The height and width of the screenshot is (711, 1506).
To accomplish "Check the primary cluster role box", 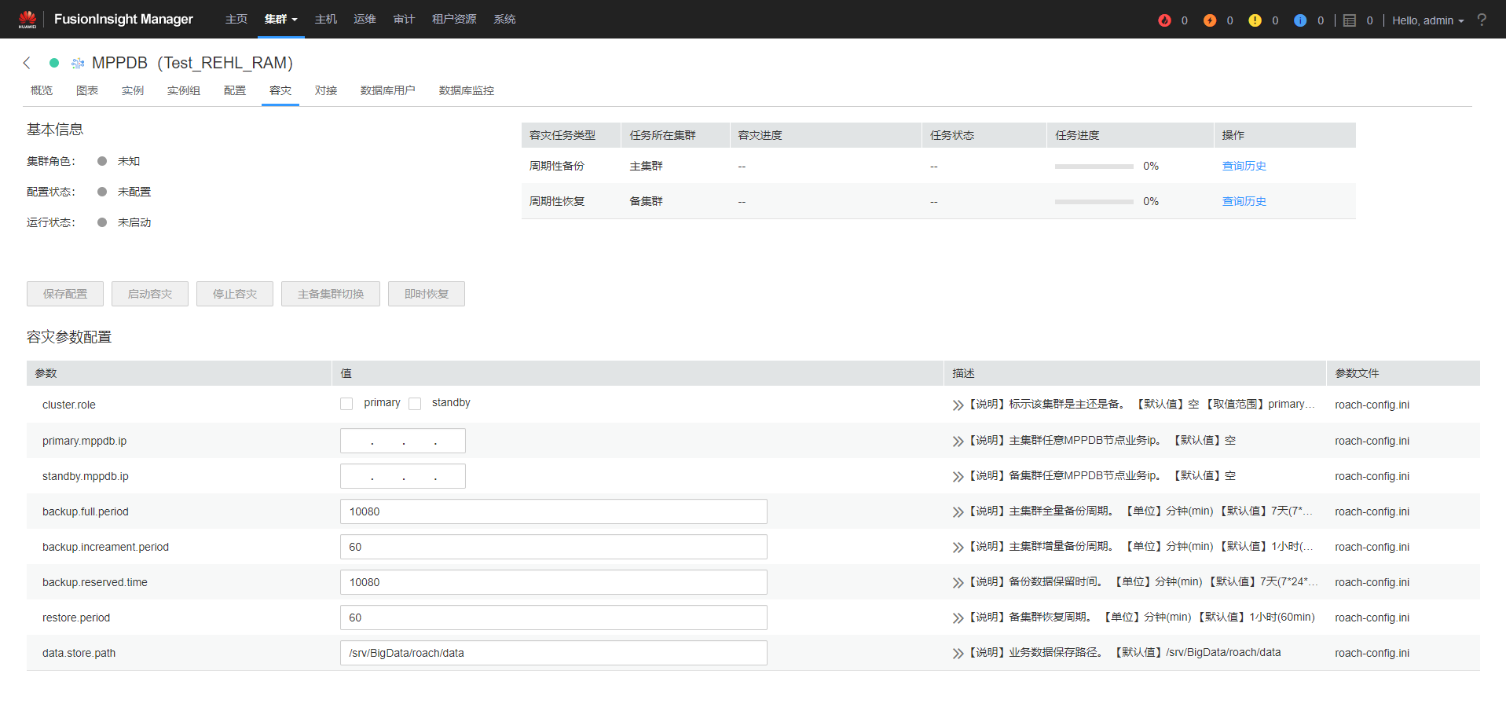I will click(x=346, y=404).
